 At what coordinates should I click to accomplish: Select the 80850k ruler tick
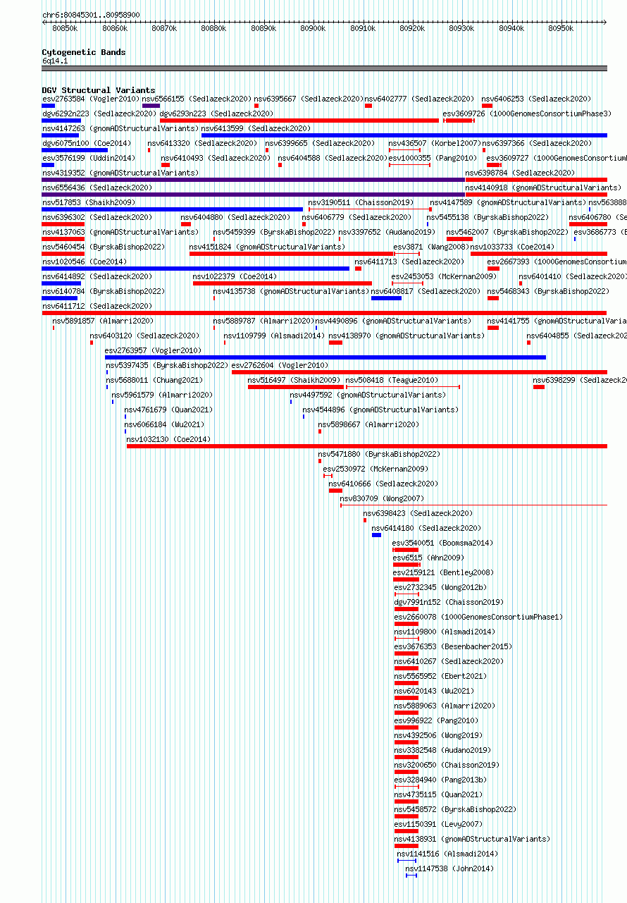(65, 28)
